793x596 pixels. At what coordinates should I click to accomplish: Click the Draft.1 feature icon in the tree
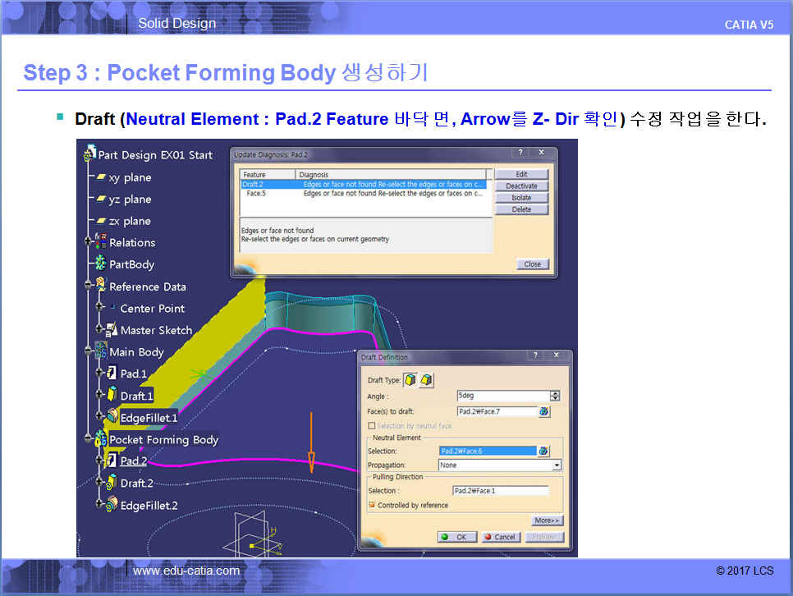(112, 396)
